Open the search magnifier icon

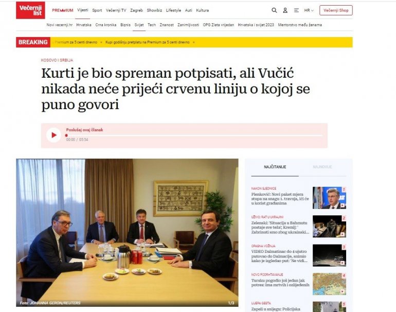click(x=274, y=10)
